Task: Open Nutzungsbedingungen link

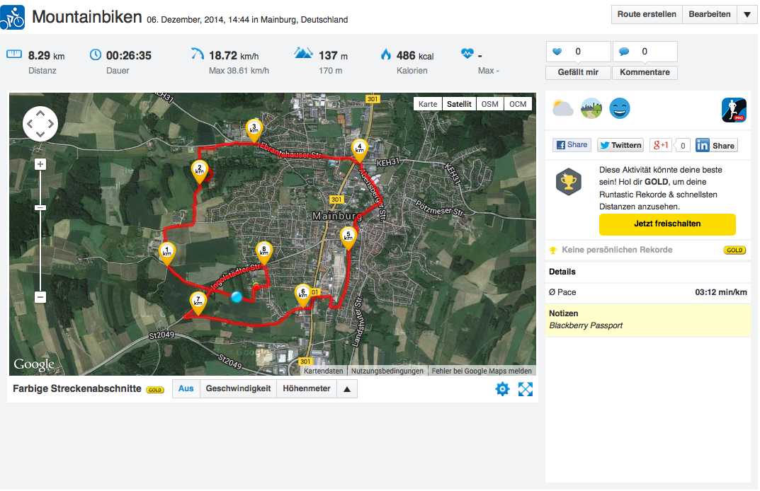Action: [387, 371]
